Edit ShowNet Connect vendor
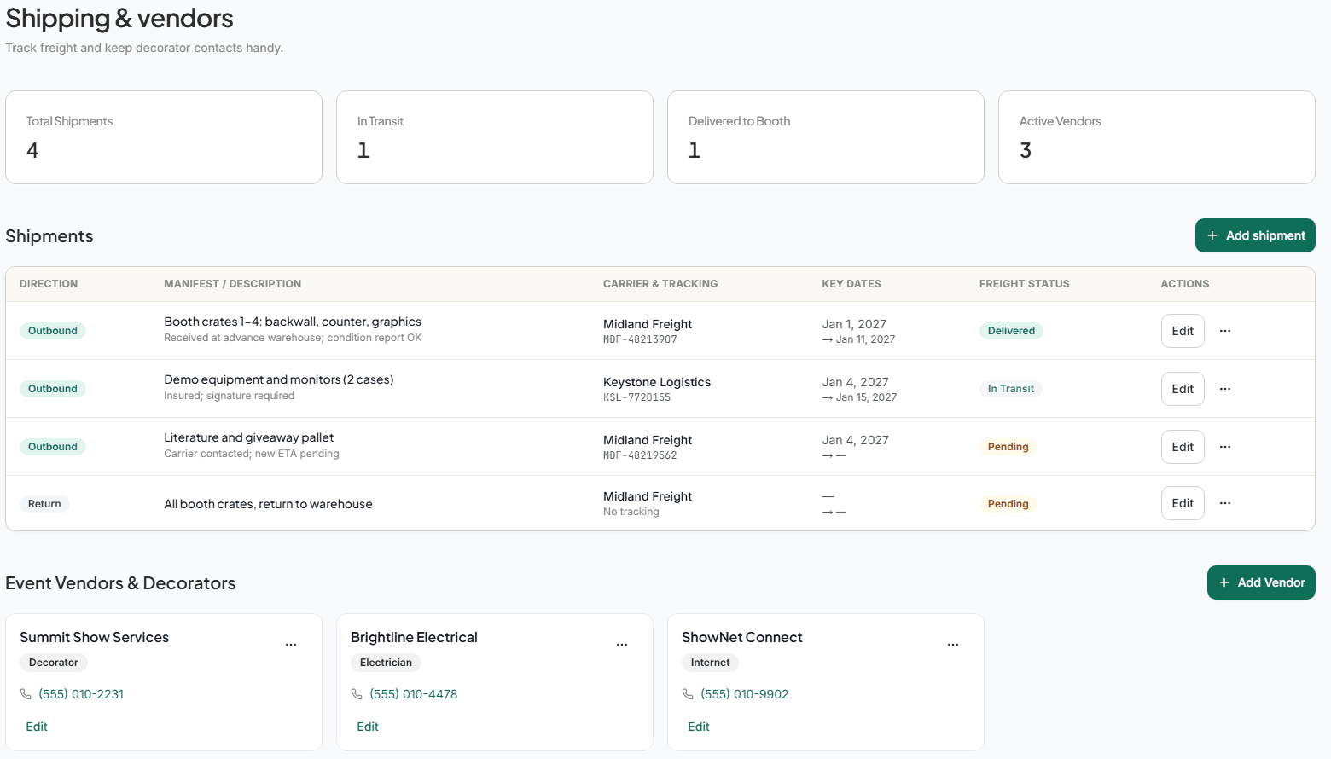 699,727
